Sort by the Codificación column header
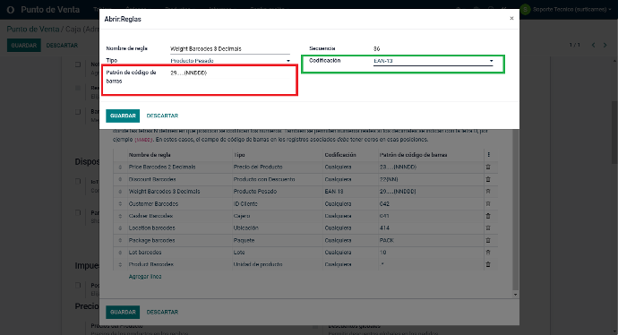The height and width of the screenshot is (335, 618). click(x=340, y=155)
